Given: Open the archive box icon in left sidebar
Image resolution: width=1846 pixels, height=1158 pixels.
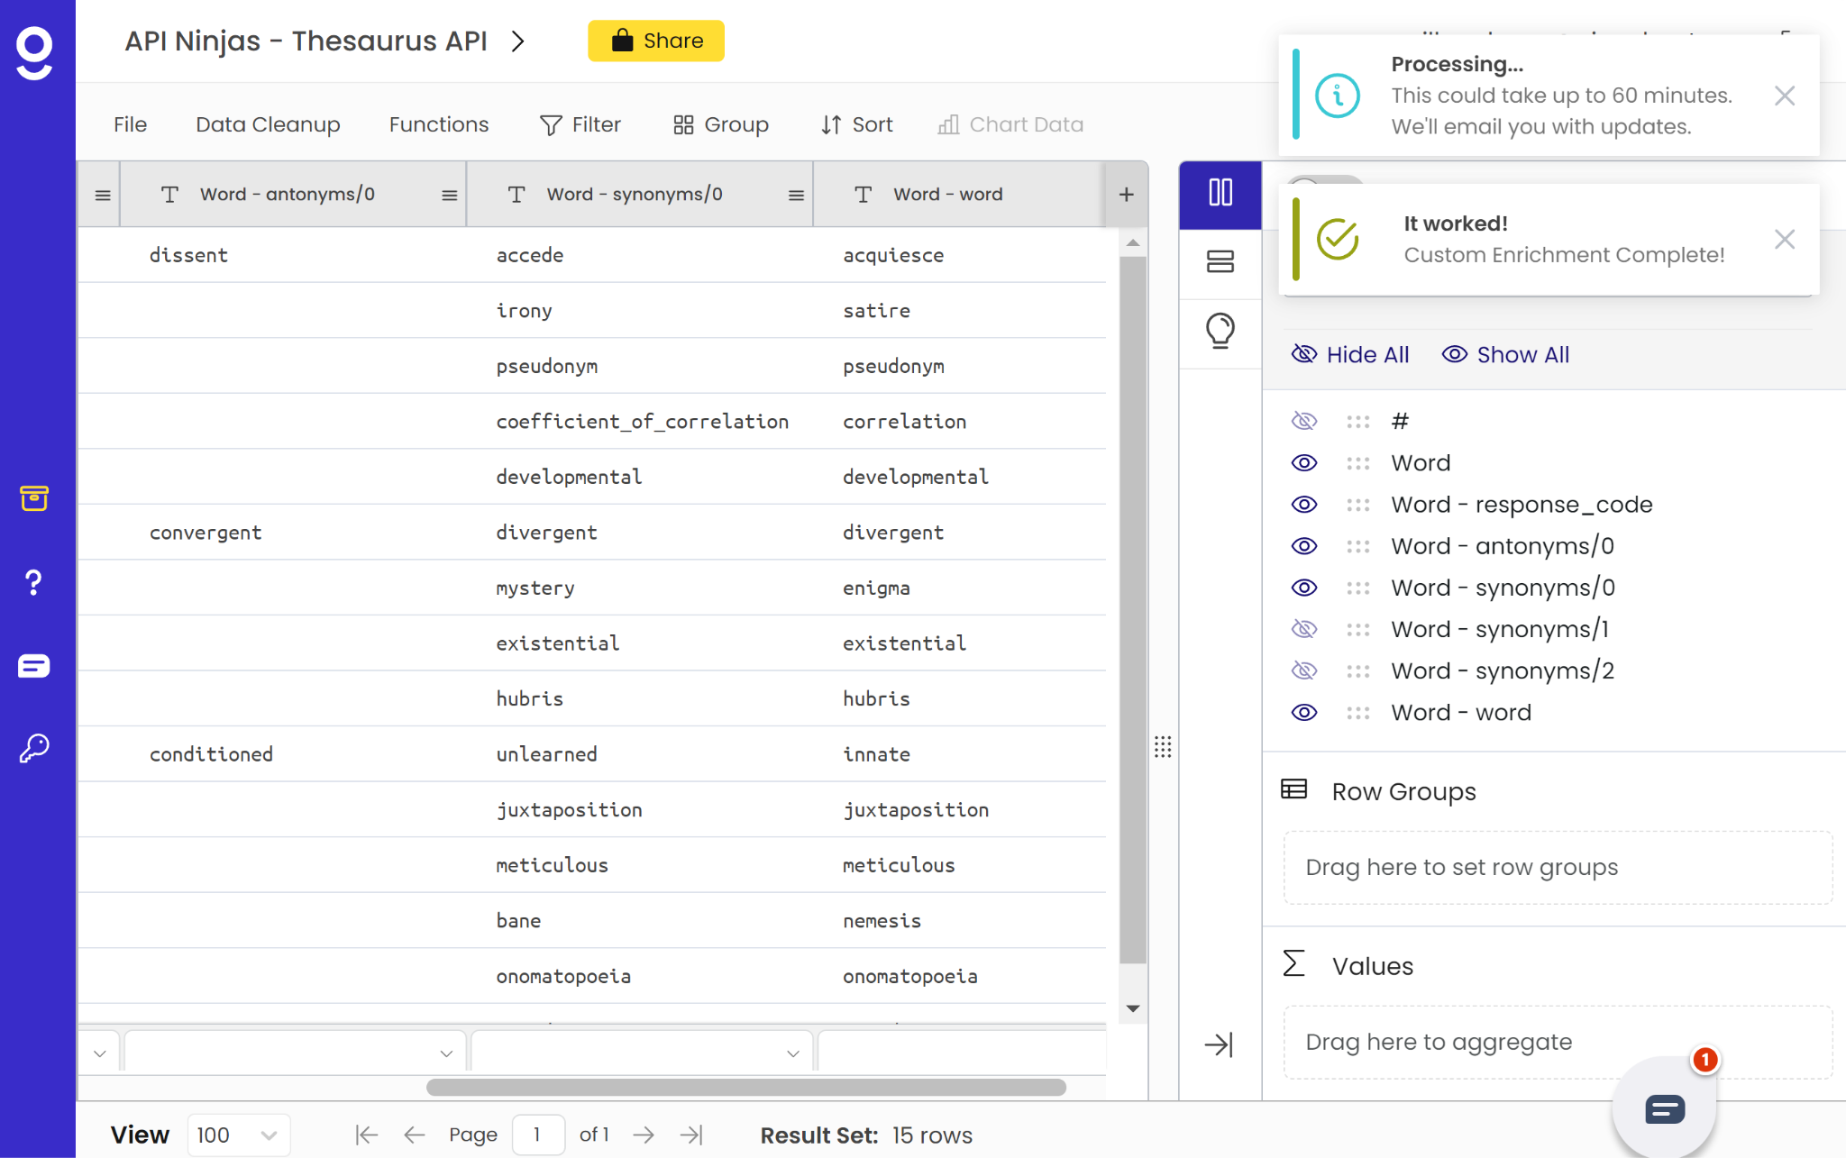Looking at the screenshot, I should [x=33, y=498].
